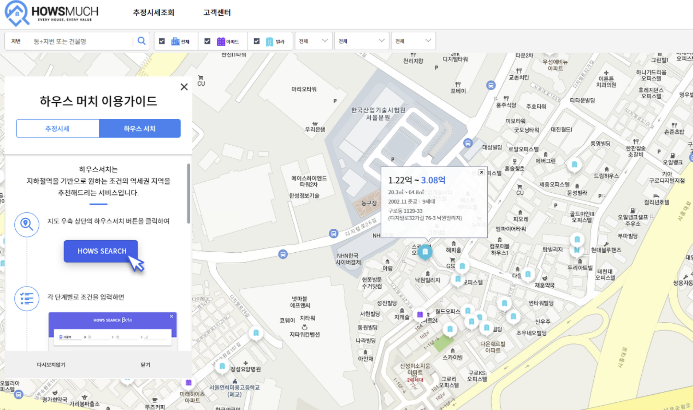Click the 구로동 1129-33 address text
The image size is (693, 410).
point(405,211)
